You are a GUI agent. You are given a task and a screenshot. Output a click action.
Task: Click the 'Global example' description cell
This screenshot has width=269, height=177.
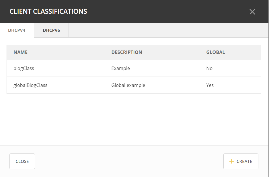point(128,85)
